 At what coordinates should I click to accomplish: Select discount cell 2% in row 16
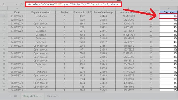(x=169, y=68)
